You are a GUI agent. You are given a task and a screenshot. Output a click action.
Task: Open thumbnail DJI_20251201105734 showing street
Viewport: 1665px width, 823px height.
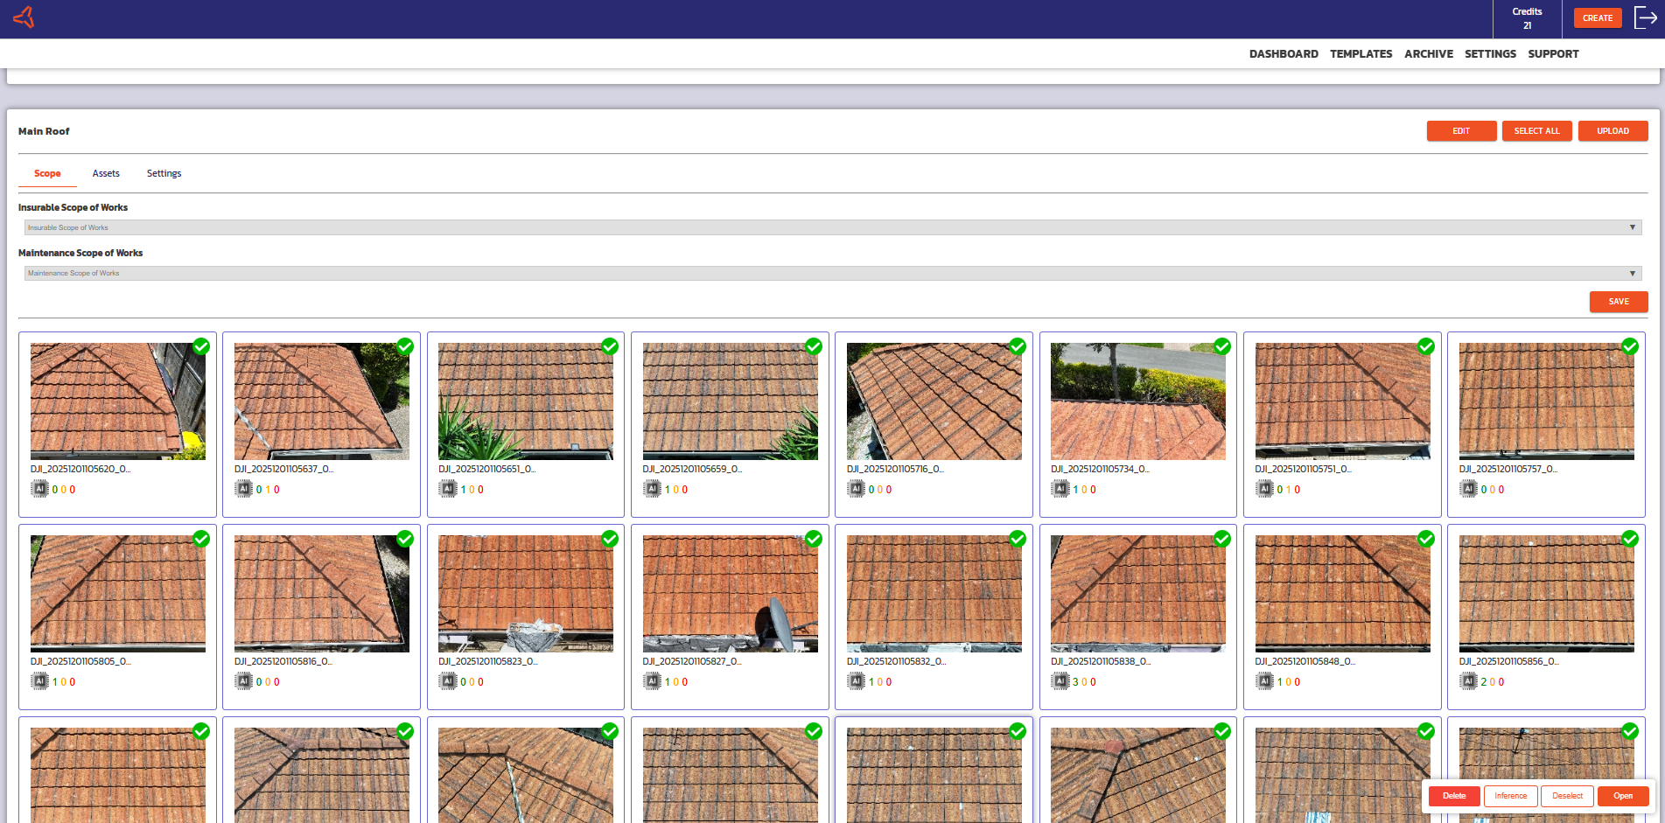click(1138, 401)
